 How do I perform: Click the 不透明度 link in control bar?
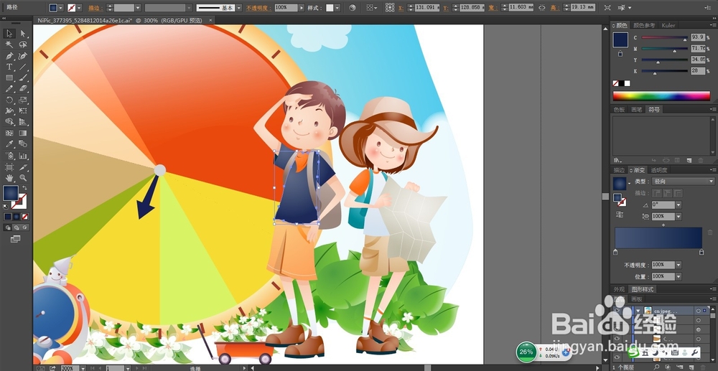coord(260,8)
